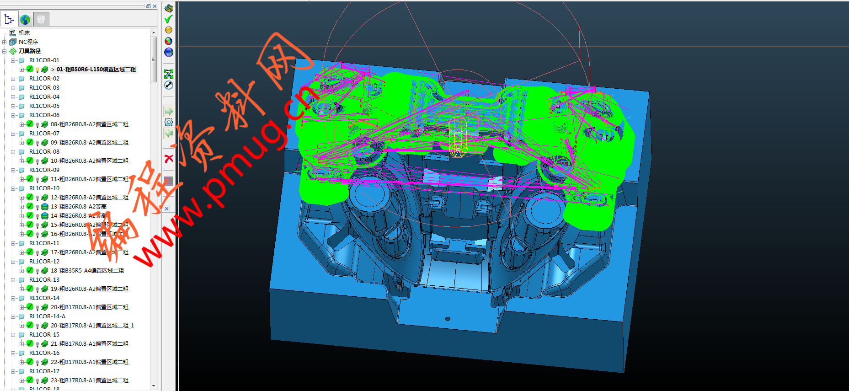Toggle lightbulb for 01-粗B50R6-L150 toolpath
Screen dimensions: 849x391
(x=37, y=70)
